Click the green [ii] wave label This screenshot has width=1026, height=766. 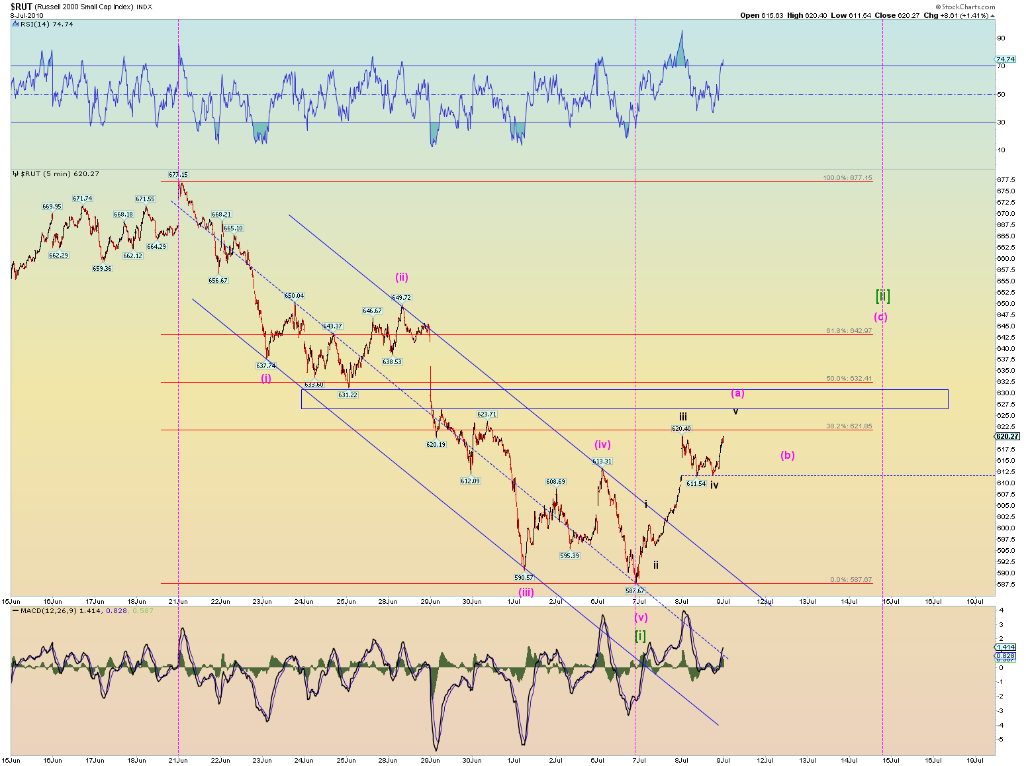click(x=882, y=295)
